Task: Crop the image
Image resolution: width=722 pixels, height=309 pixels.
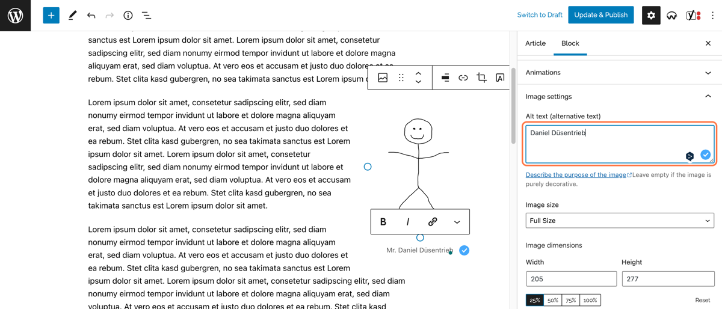Action: pyautogui.click(x=481, y=78)
